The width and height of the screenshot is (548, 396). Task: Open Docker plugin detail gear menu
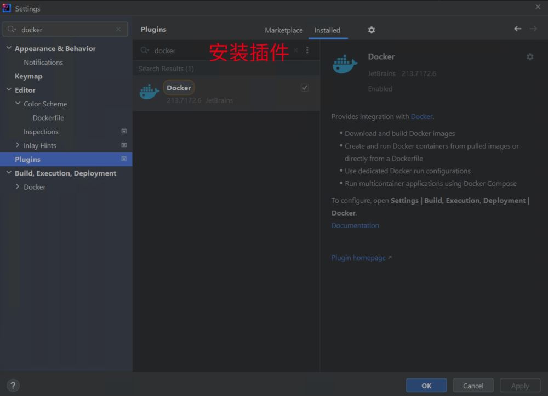point(530,56)
